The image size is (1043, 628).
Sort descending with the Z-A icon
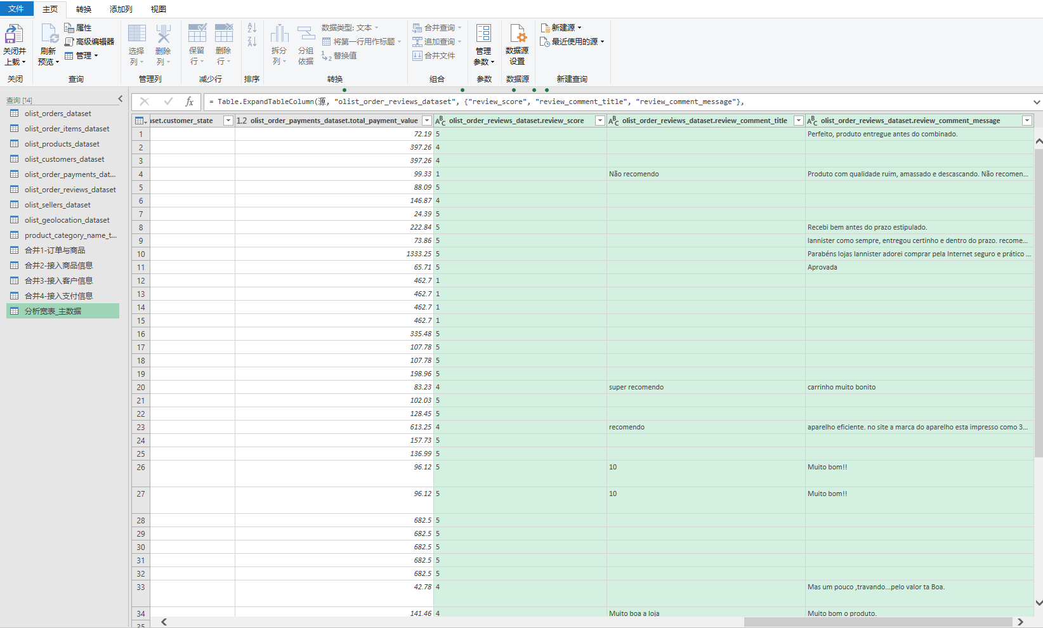252,42
